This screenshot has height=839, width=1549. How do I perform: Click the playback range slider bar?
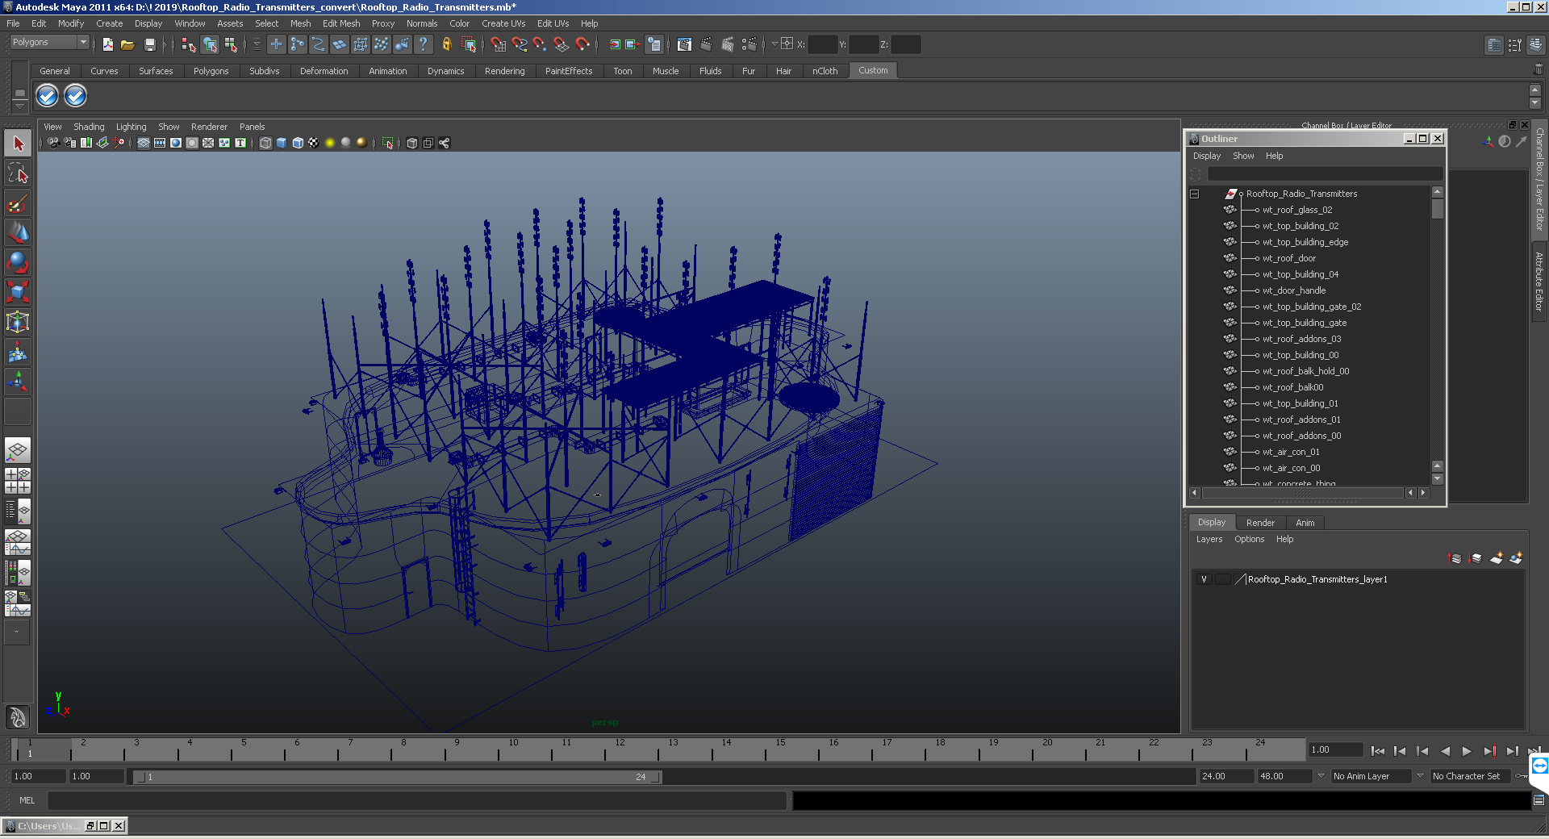click(397, 777)
